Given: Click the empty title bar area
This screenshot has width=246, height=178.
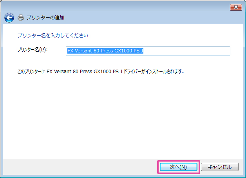Looking at the screenshot, I should pyautogui.click(x=118, y=7).
